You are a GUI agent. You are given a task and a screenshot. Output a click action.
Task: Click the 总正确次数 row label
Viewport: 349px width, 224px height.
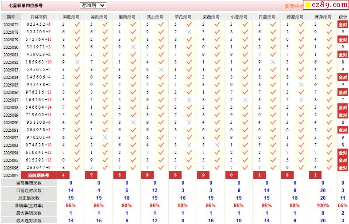[29, 198]
